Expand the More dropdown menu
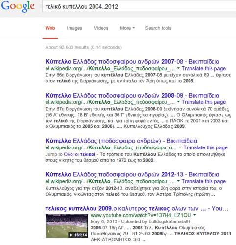The width and height of the screenshot is (236, 245). 127,28
